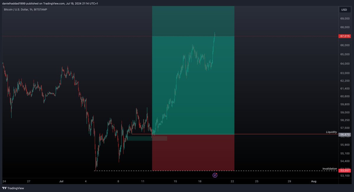Click the 63,000 price axis label
The image size is (354, 192).
tap(345, 73)
